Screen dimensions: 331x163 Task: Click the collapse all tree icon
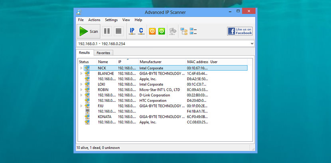[x=193, y=31]
